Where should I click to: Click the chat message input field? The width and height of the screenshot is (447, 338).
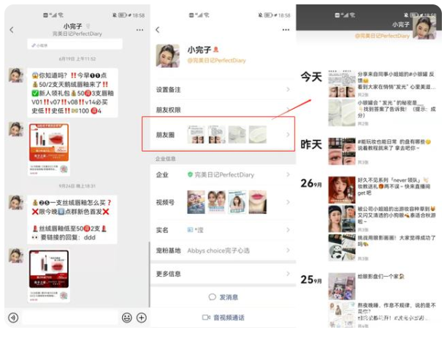(70, 318)
